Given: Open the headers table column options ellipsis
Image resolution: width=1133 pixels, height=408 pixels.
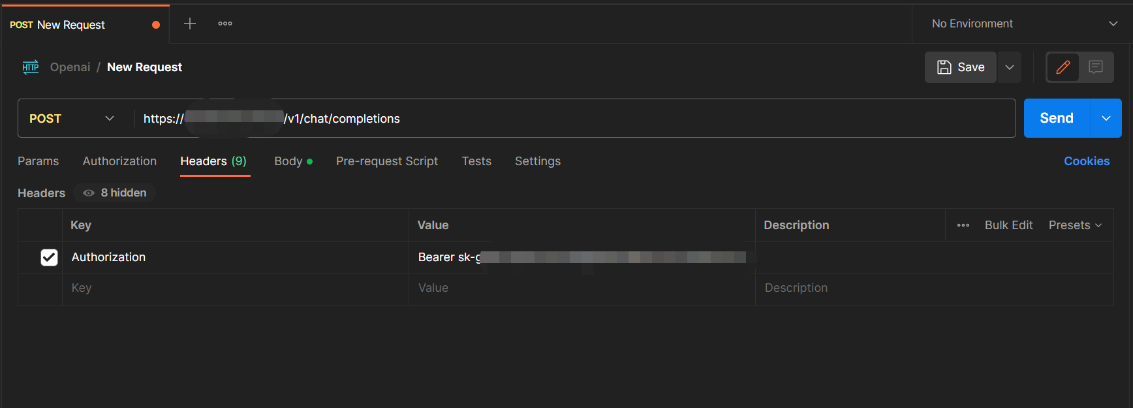Looking at the screenshot, I should (x=963, y=225).
